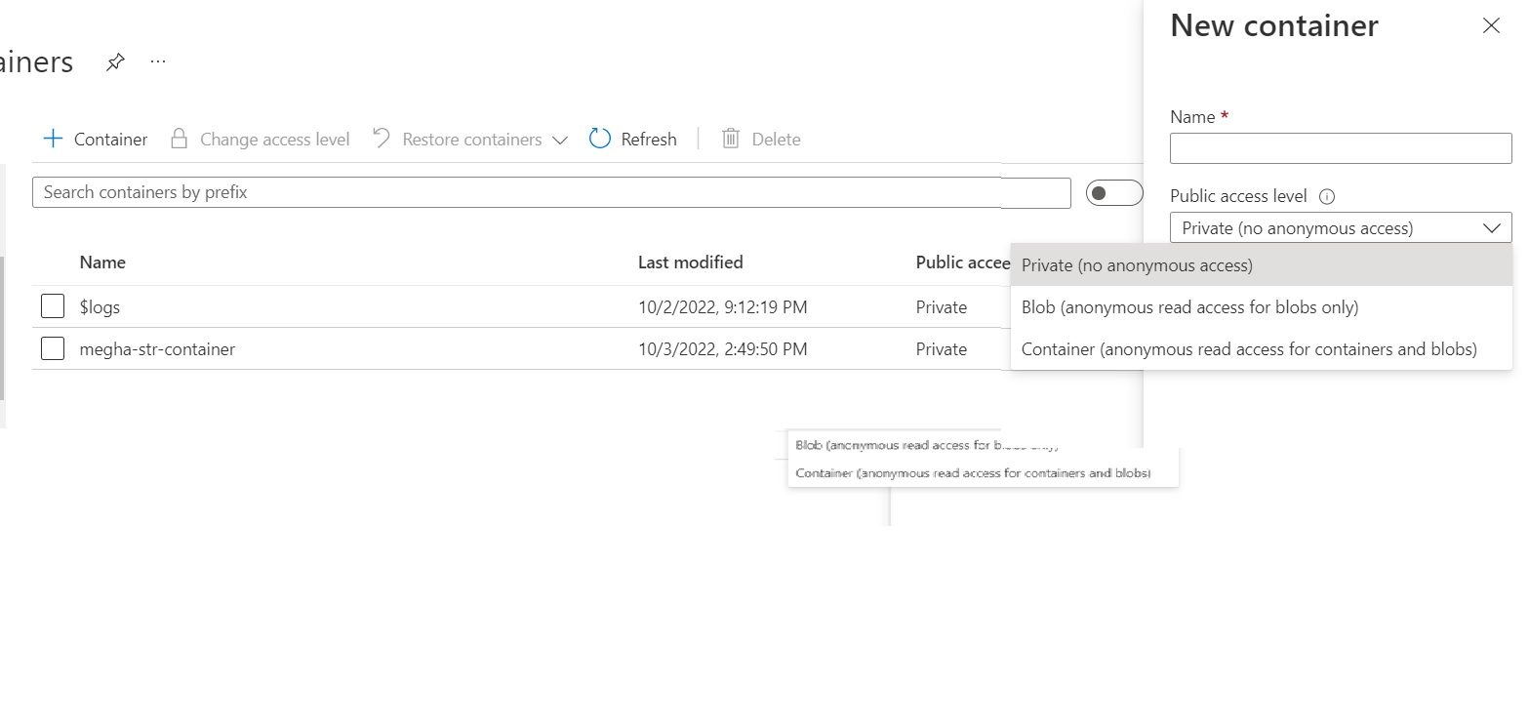Click the search containers by prefix field
This screenshot has height=727, width=1529.
point(550,192)
